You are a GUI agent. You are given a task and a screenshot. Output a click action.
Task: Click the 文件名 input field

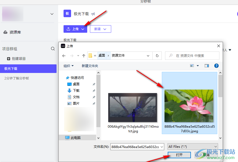135,147
